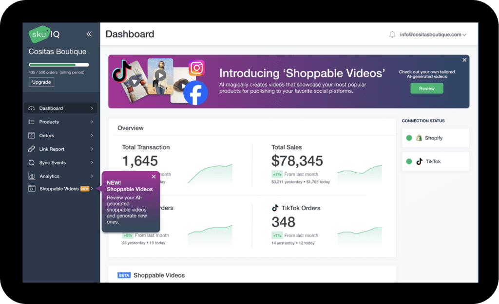Open the Shoppable Videos menu item
Viewport: 499px width, 304px height.
coord(60,189)
